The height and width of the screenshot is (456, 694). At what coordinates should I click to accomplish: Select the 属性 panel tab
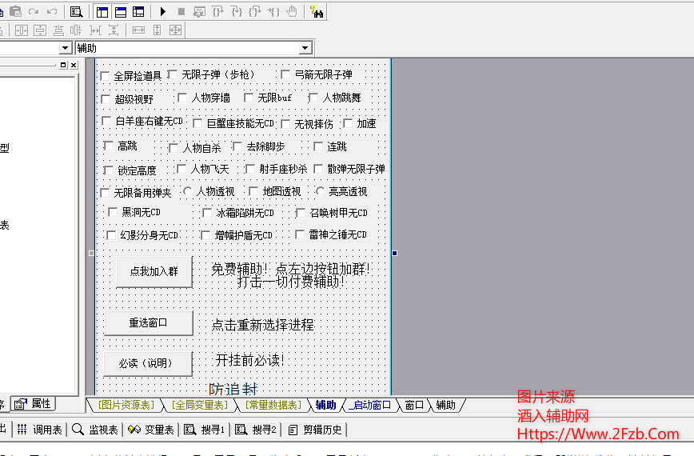click(34, 404)
